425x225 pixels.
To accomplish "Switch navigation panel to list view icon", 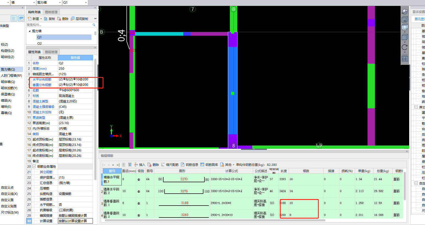I will pyautogui.click(x=14, y=18).
